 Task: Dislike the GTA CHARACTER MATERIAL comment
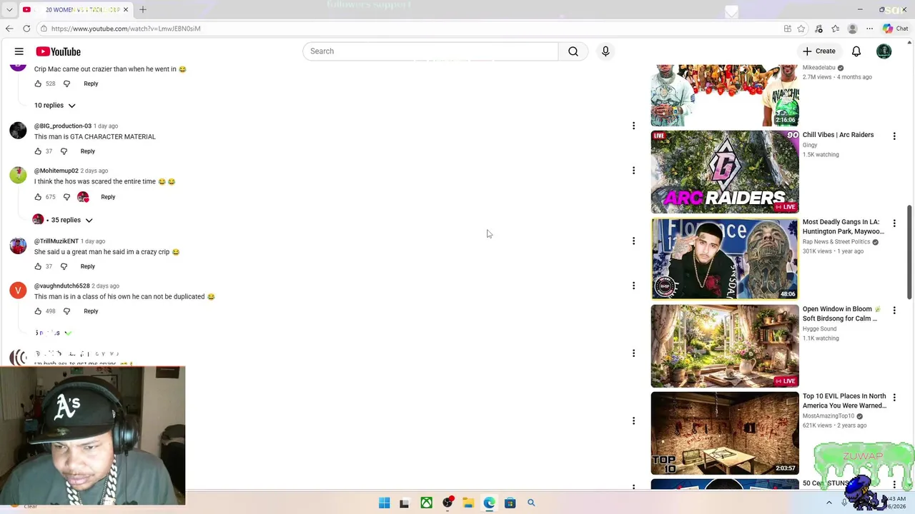(64, 151)
